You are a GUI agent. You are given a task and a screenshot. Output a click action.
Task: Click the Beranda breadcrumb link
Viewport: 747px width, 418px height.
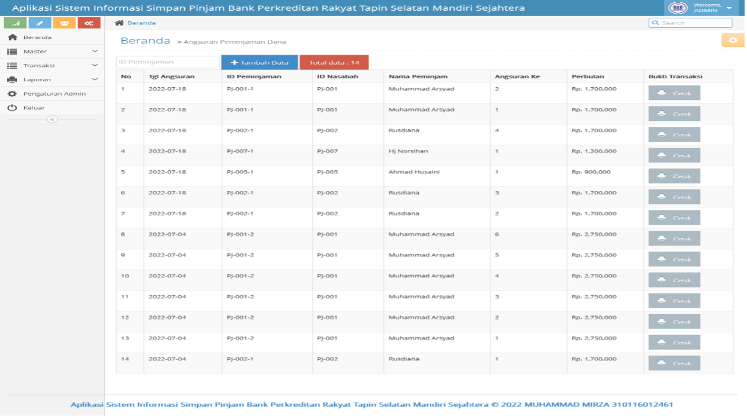(x=142, y=23)
